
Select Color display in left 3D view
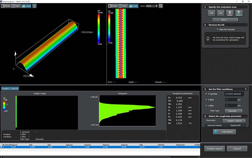point(16,6)
